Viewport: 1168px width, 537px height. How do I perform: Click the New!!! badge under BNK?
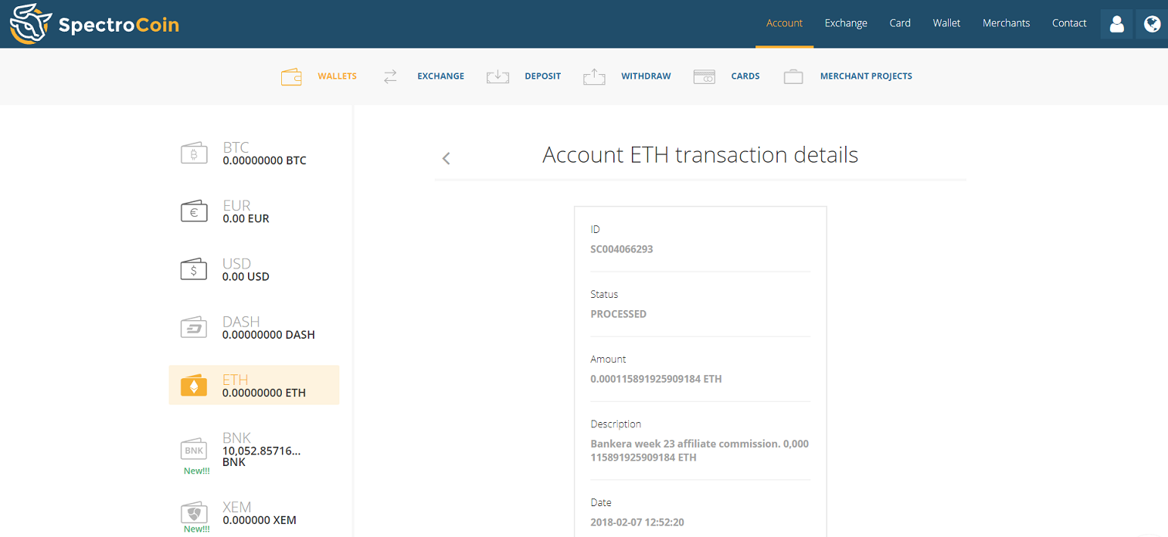click(196, 471)
